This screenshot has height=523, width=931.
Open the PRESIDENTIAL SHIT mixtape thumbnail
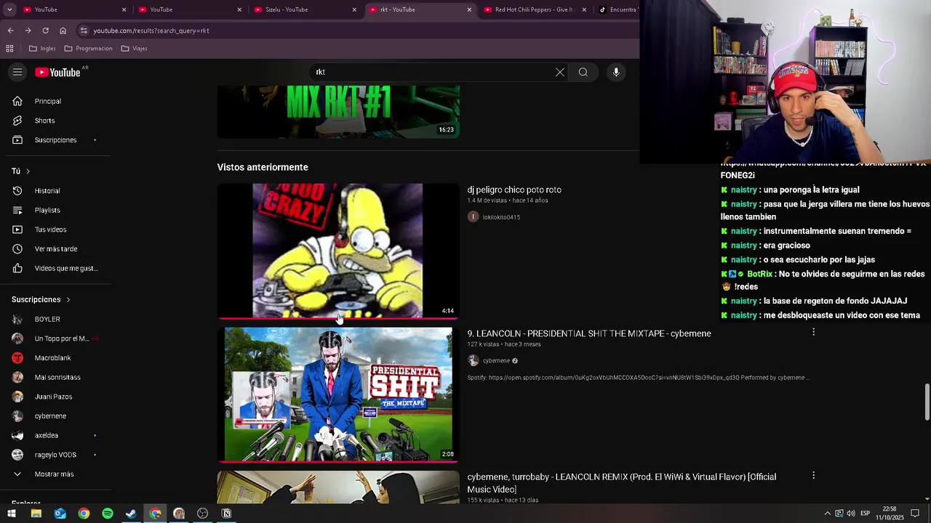[338, 394]
